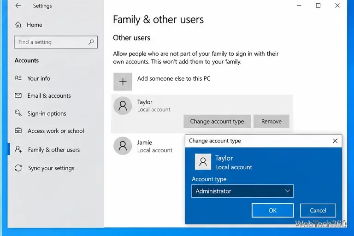The width and height of the screenshot is (354, 236).
Task: Open Home in settings sidebar
Action: pos(34,25)
